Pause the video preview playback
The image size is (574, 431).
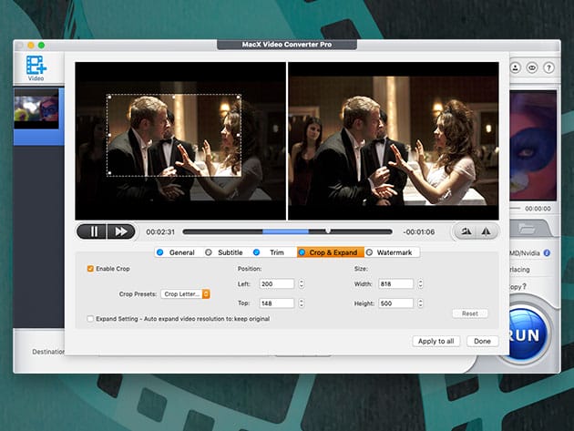tap(93, 231)
